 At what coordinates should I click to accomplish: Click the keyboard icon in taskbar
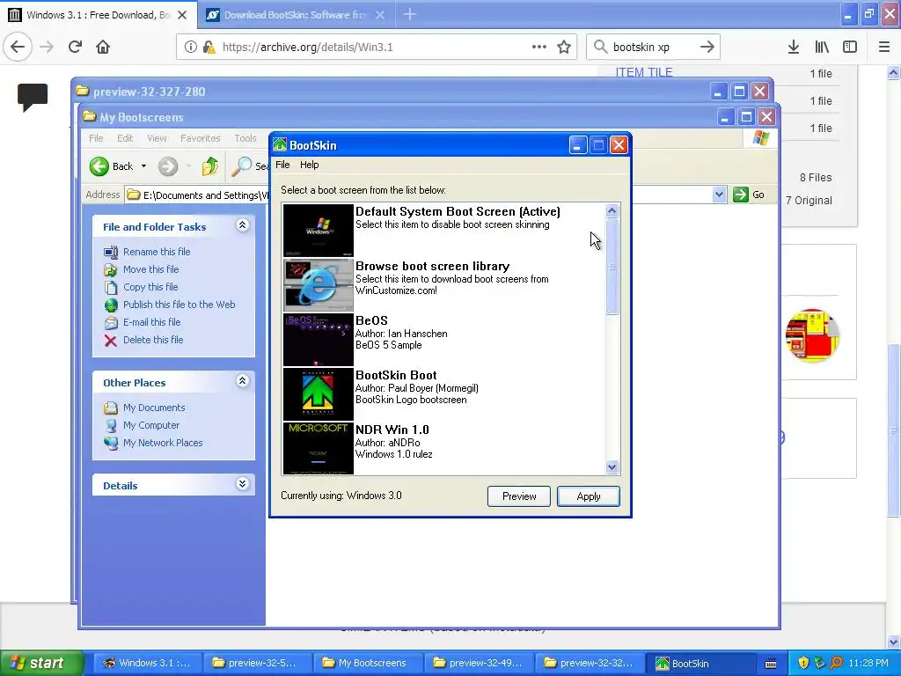(771, 664)
